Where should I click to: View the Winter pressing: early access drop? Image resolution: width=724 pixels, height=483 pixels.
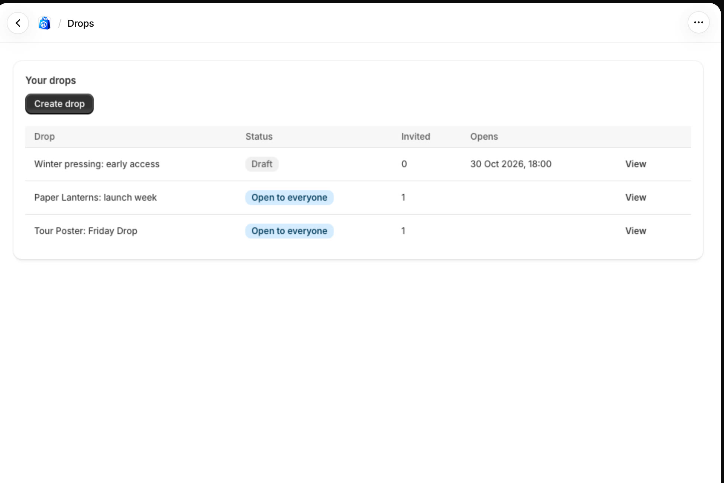point(636,164)
